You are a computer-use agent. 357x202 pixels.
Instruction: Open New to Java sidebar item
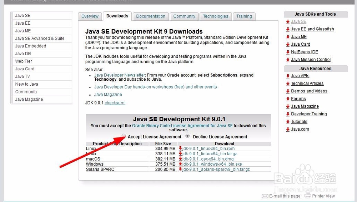pyautogui.click(x=42, y=84)
